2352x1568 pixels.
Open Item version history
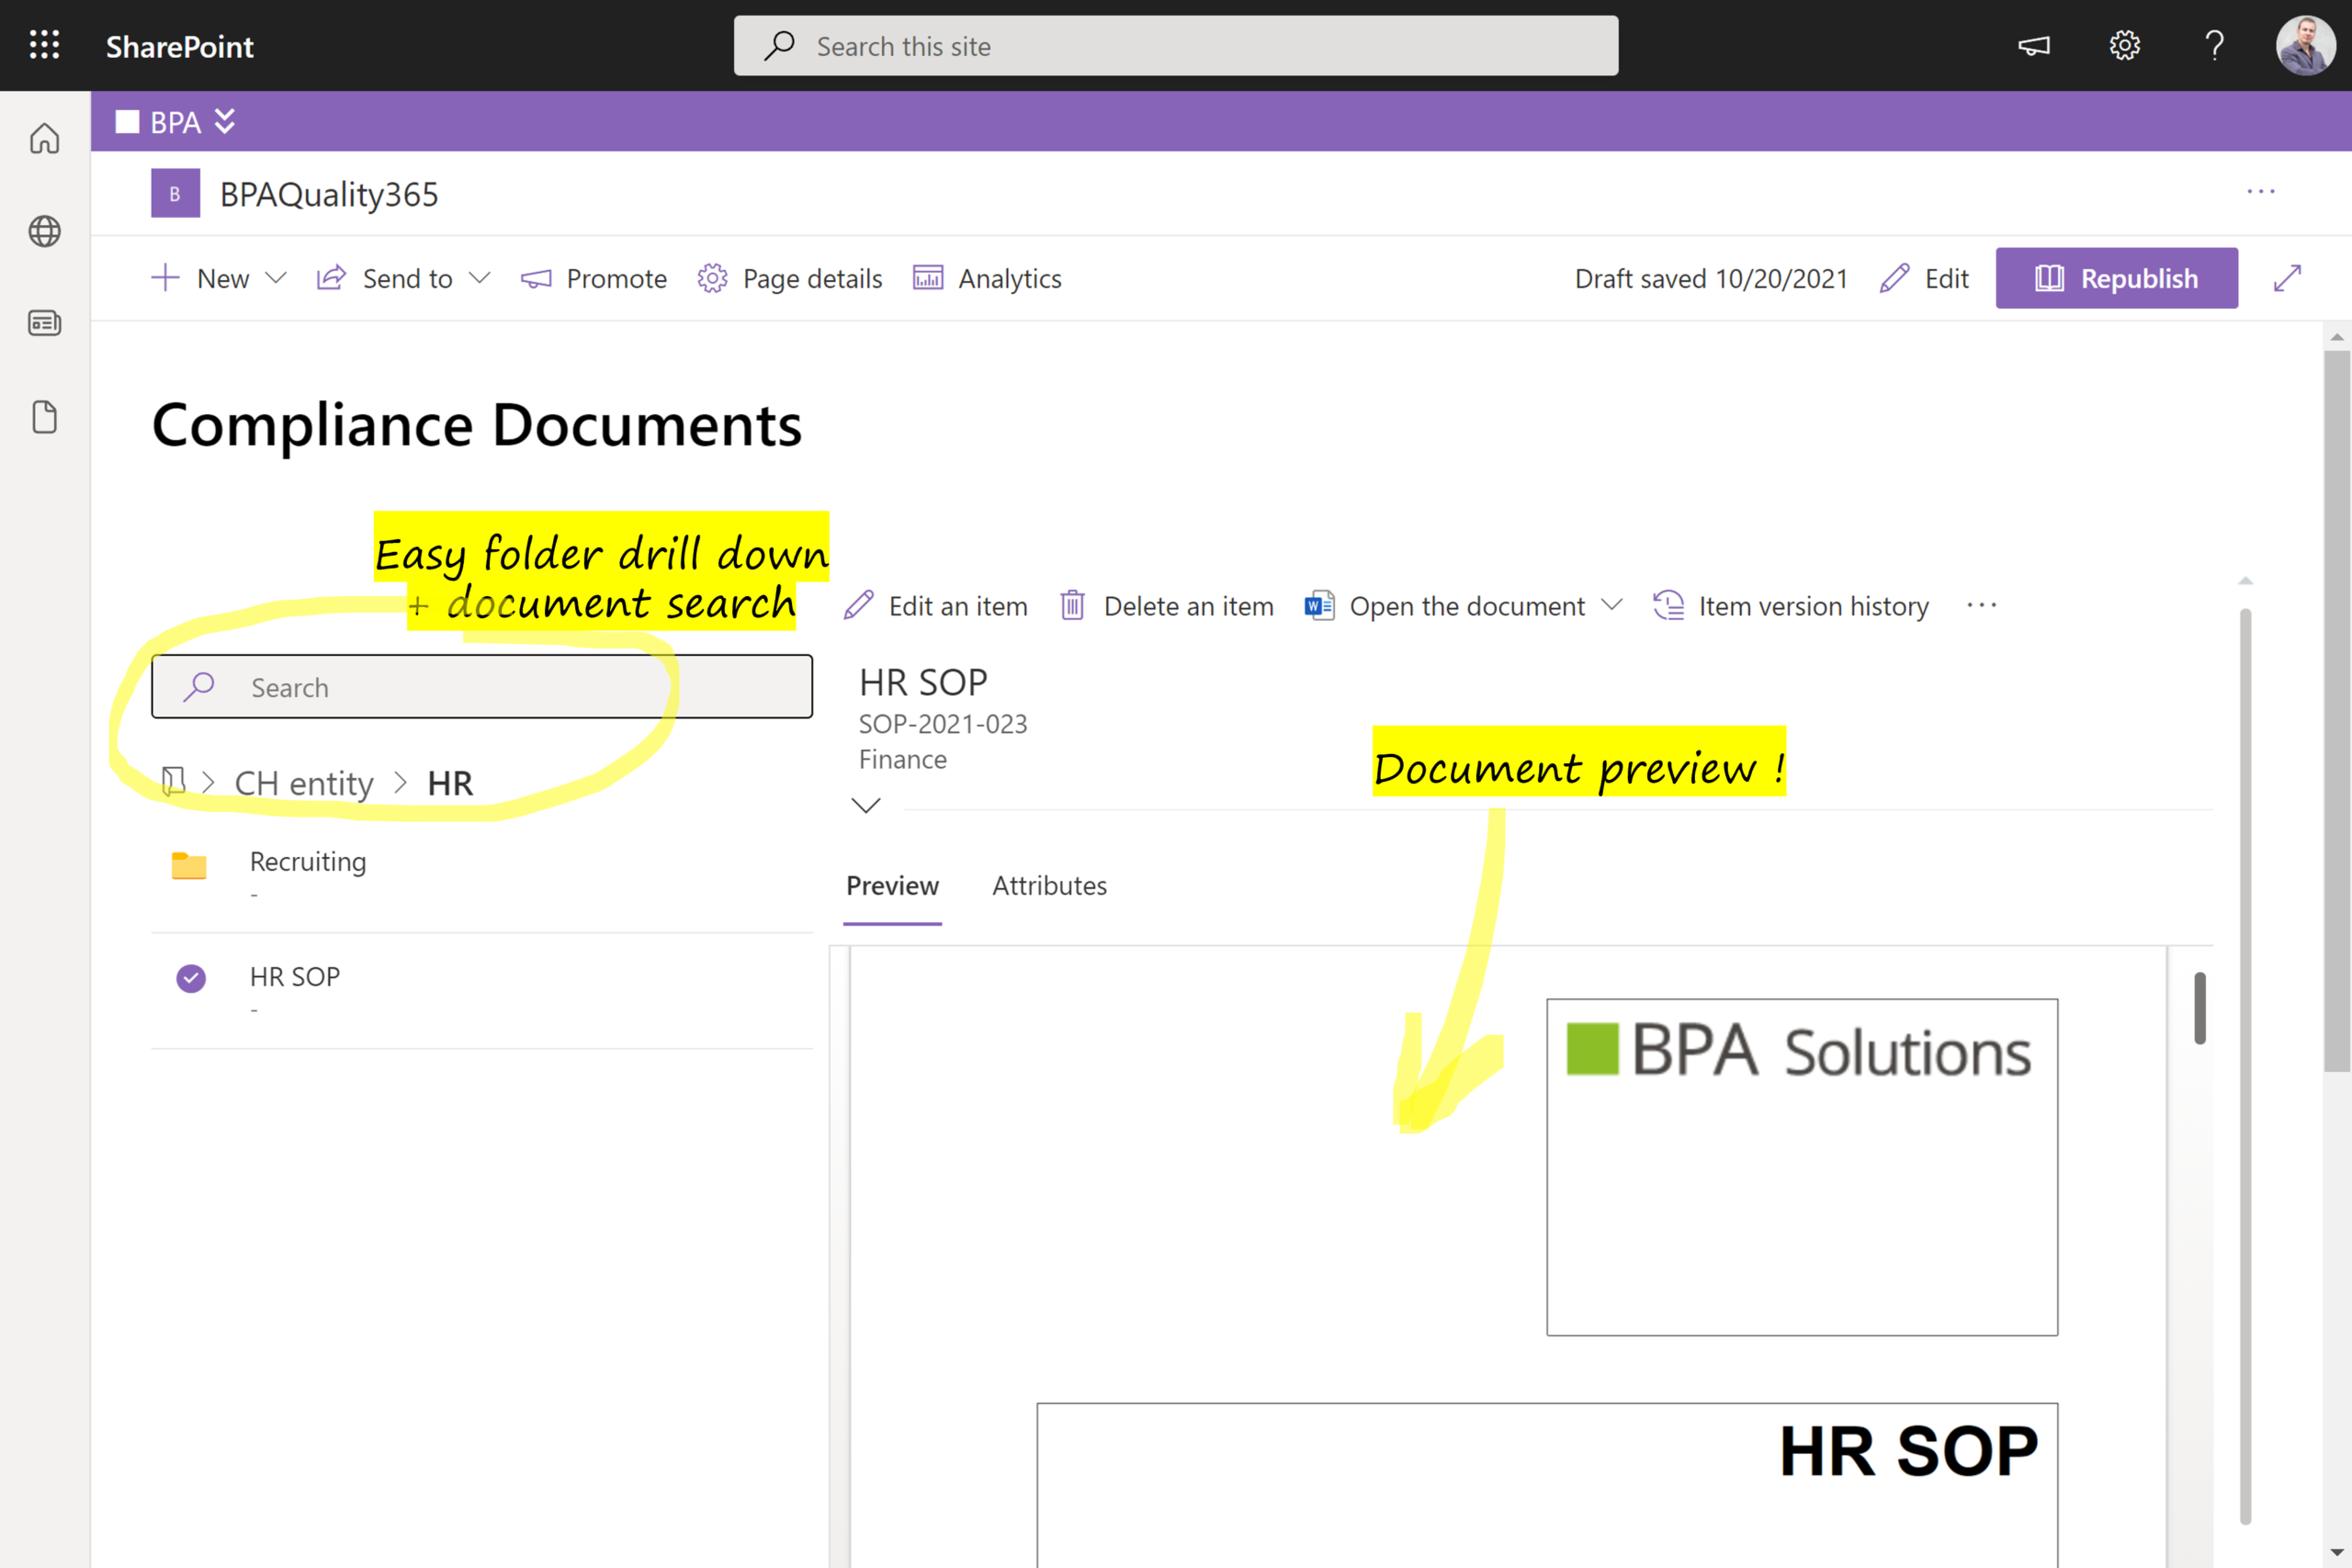pos(1791,606)
